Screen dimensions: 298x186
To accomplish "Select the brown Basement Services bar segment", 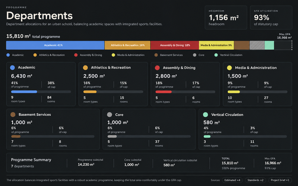I will (241, 45).
